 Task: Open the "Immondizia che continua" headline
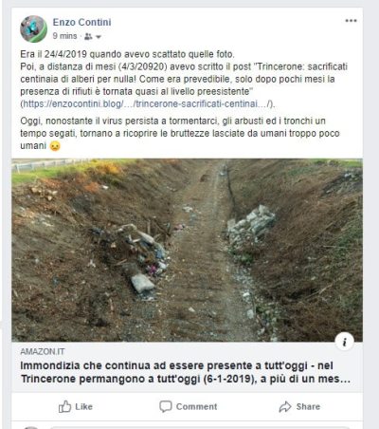(x=186, y=372)
